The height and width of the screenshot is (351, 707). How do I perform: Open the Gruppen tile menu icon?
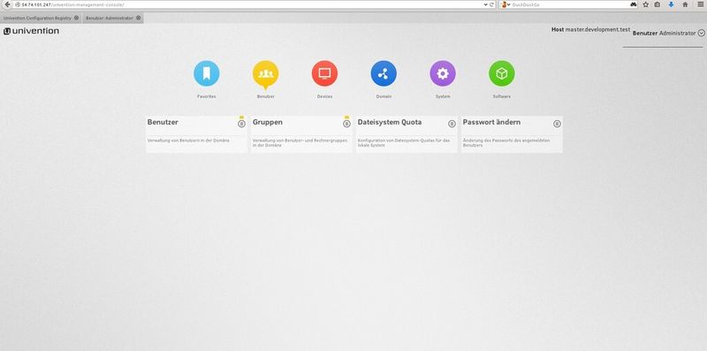coord(346,124)
